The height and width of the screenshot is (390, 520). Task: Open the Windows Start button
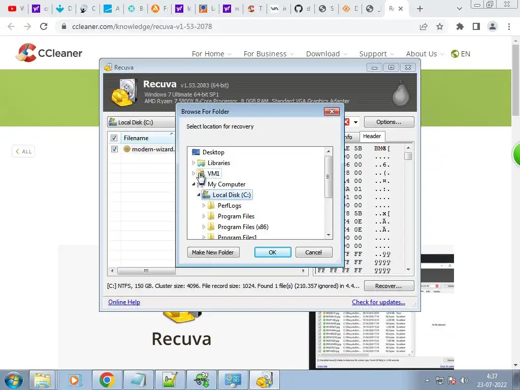13,380
